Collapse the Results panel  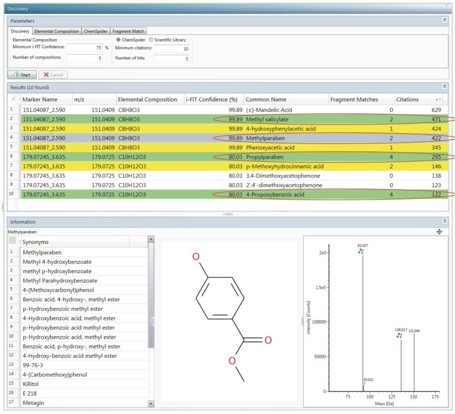tap(445, 86)
